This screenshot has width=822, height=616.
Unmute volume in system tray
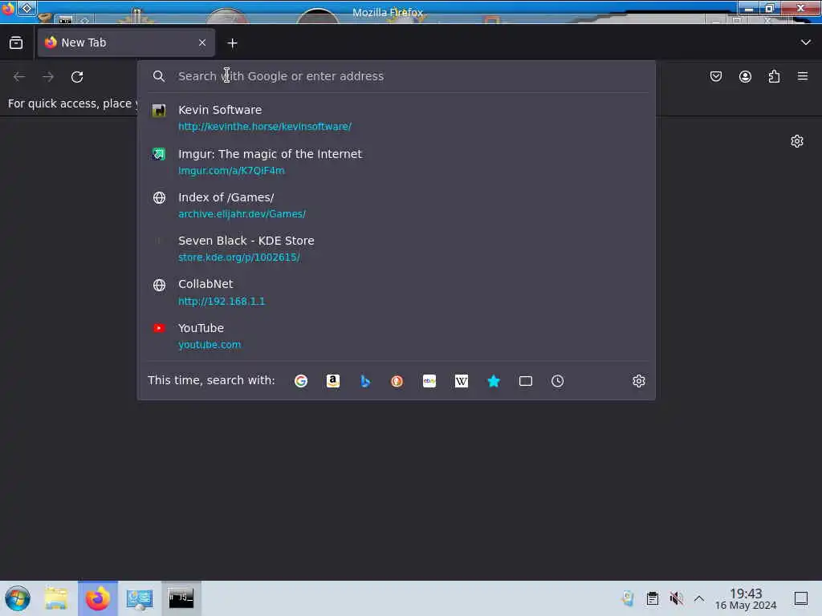pyautogui.click(x=676, y=598)
